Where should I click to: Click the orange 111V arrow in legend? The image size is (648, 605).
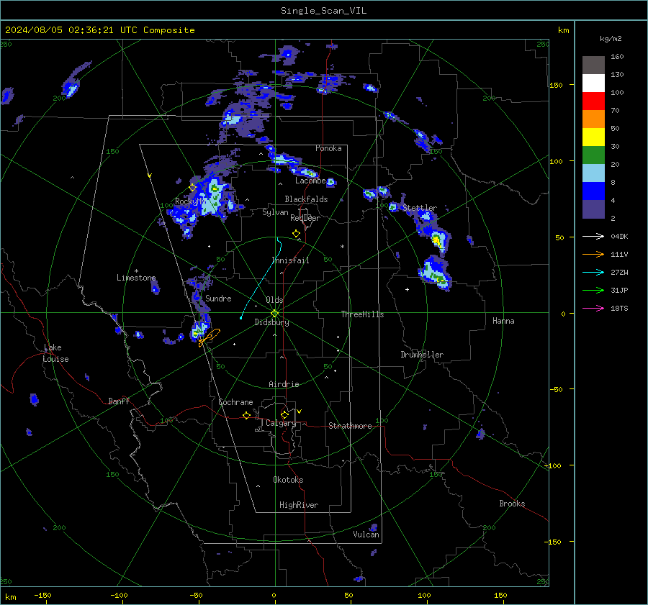[x=593, y=255]
